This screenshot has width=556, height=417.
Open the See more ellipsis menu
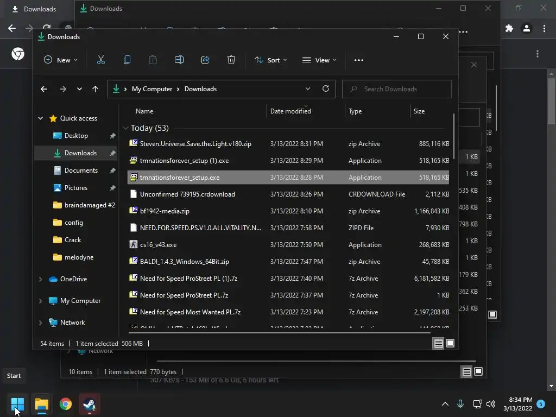coord(359,60)
